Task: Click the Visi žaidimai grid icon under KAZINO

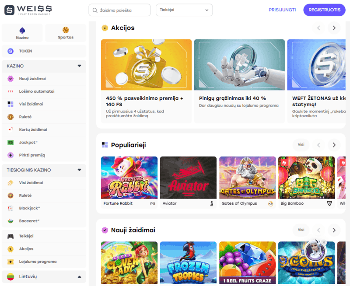Action: [10, 104]
